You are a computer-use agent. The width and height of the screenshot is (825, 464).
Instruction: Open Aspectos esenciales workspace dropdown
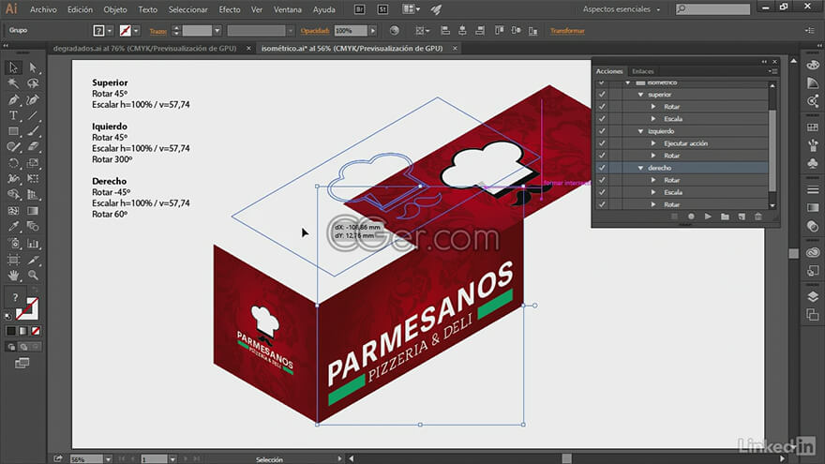pos(622,9)
